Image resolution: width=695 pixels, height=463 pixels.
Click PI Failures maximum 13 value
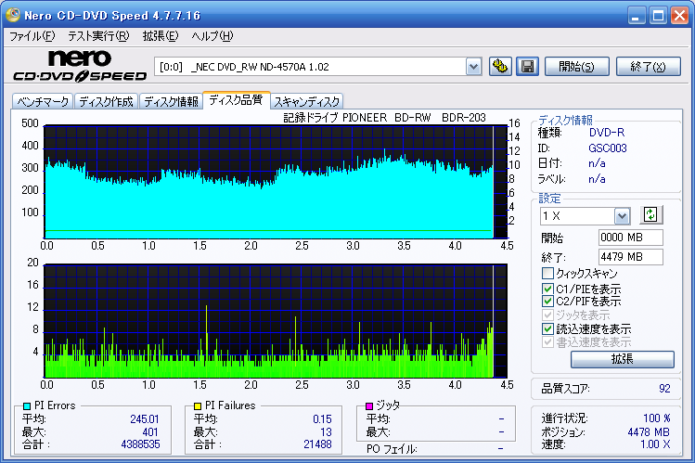pyautogui.click(x=326, y=432)
